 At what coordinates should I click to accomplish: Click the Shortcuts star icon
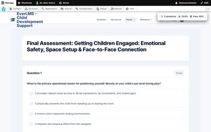coord(19,3)
